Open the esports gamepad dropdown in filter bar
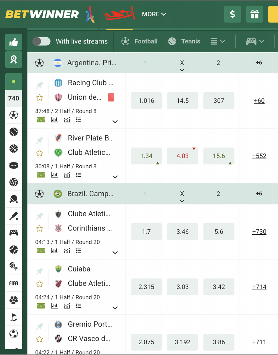The height and width of the screenshot is (355, 278). pos(255,41)
